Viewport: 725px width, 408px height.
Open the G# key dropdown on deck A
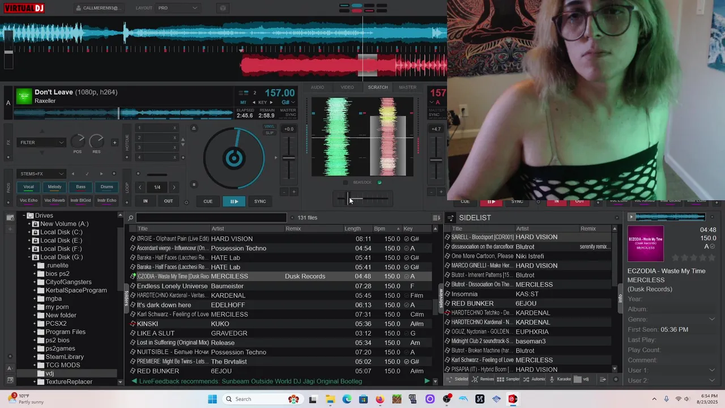pos(288,103)
